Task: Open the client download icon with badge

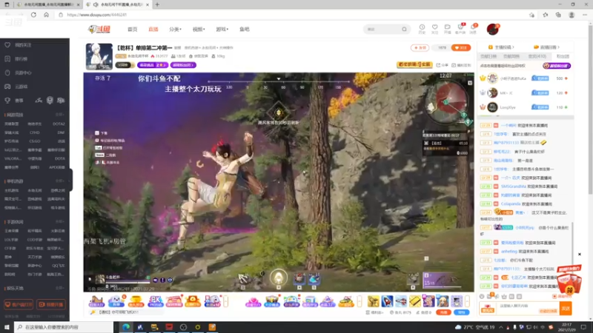Action: click(460, 28)
